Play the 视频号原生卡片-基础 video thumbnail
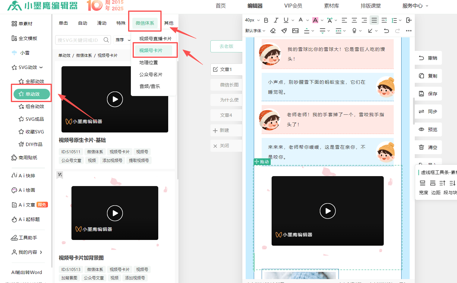This screenshot has width=457, height=283. point(115,99)
